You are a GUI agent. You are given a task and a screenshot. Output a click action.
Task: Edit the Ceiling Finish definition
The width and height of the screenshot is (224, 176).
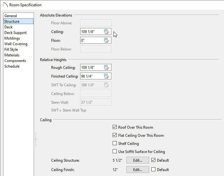tap(138, 169)
